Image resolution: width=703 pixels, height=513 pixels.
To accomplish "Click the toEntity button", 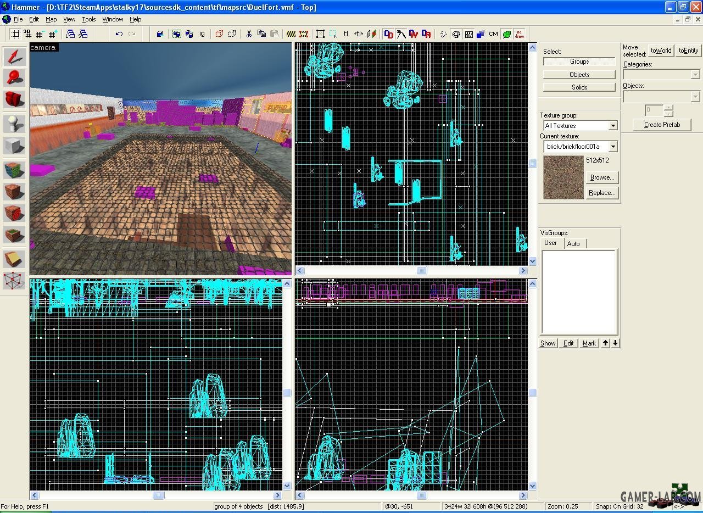I will tap(688, 51).
